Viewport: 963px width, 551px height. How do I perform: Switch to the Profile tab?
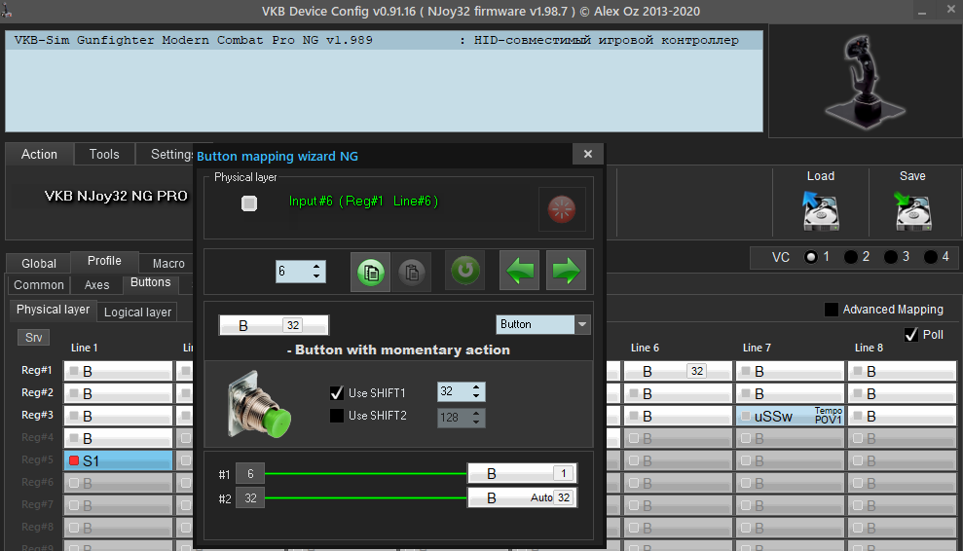(x=104, y=261)
